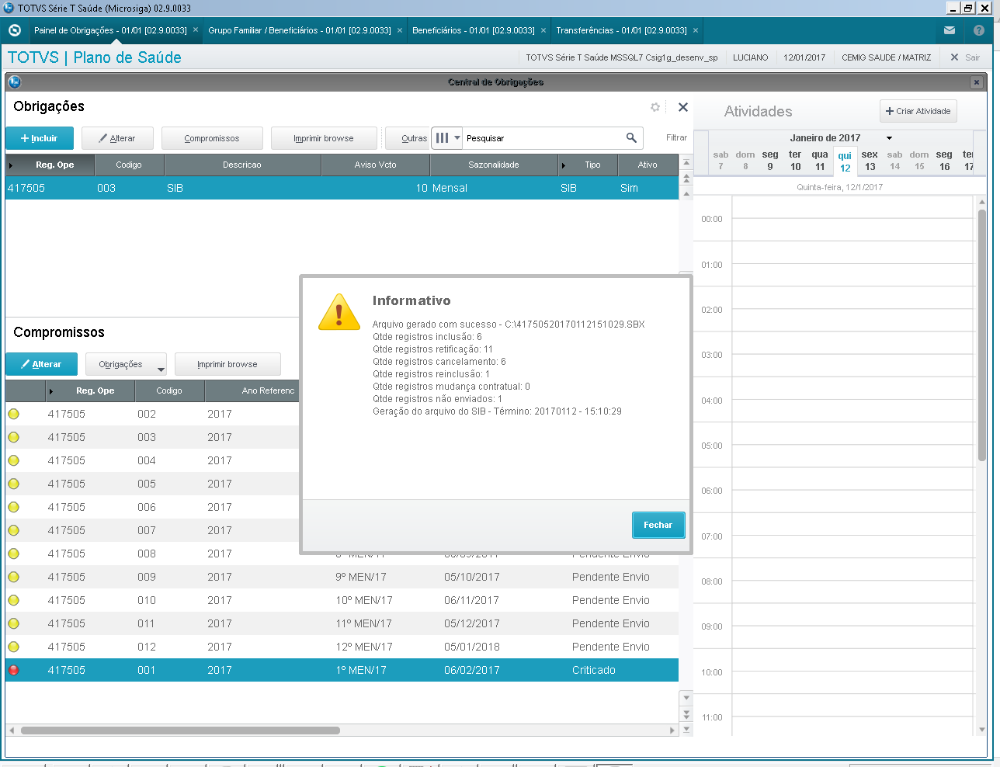
Task: Sort by the Sazonalidade column header
Action: 494,165
